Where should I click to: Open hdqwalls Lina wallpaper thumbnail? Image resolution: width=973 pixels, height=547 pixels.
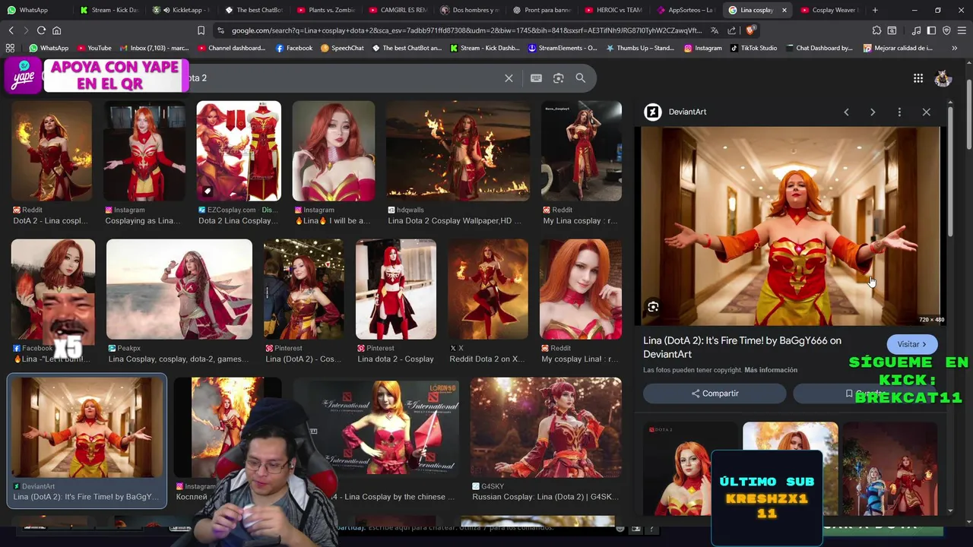[458, 151]
